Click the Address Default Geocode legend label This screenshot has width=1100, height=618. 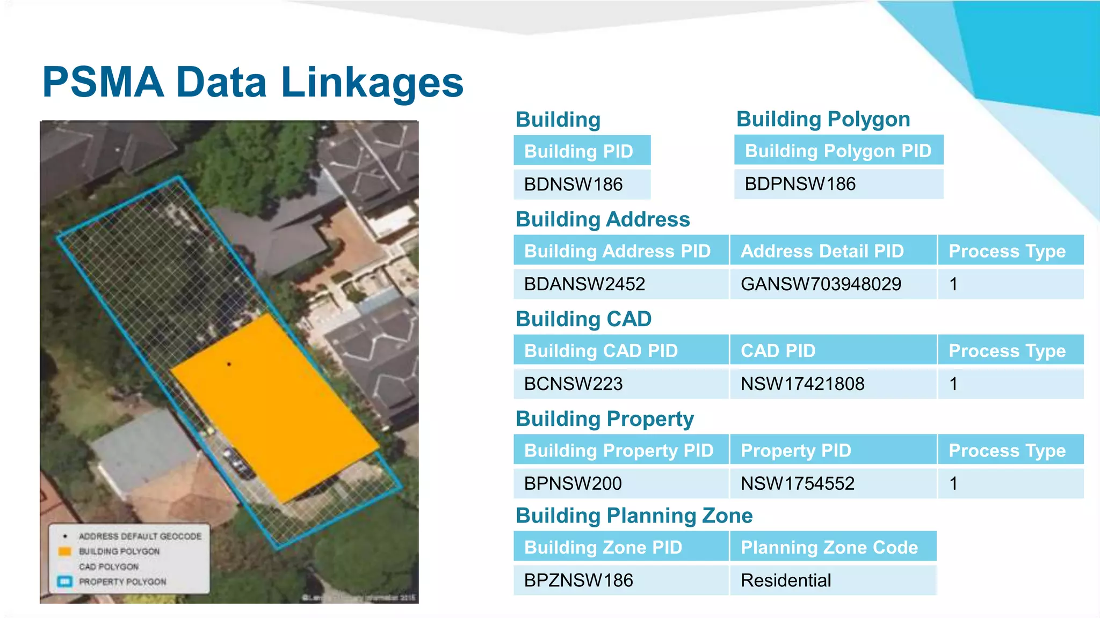click(140, 536)
